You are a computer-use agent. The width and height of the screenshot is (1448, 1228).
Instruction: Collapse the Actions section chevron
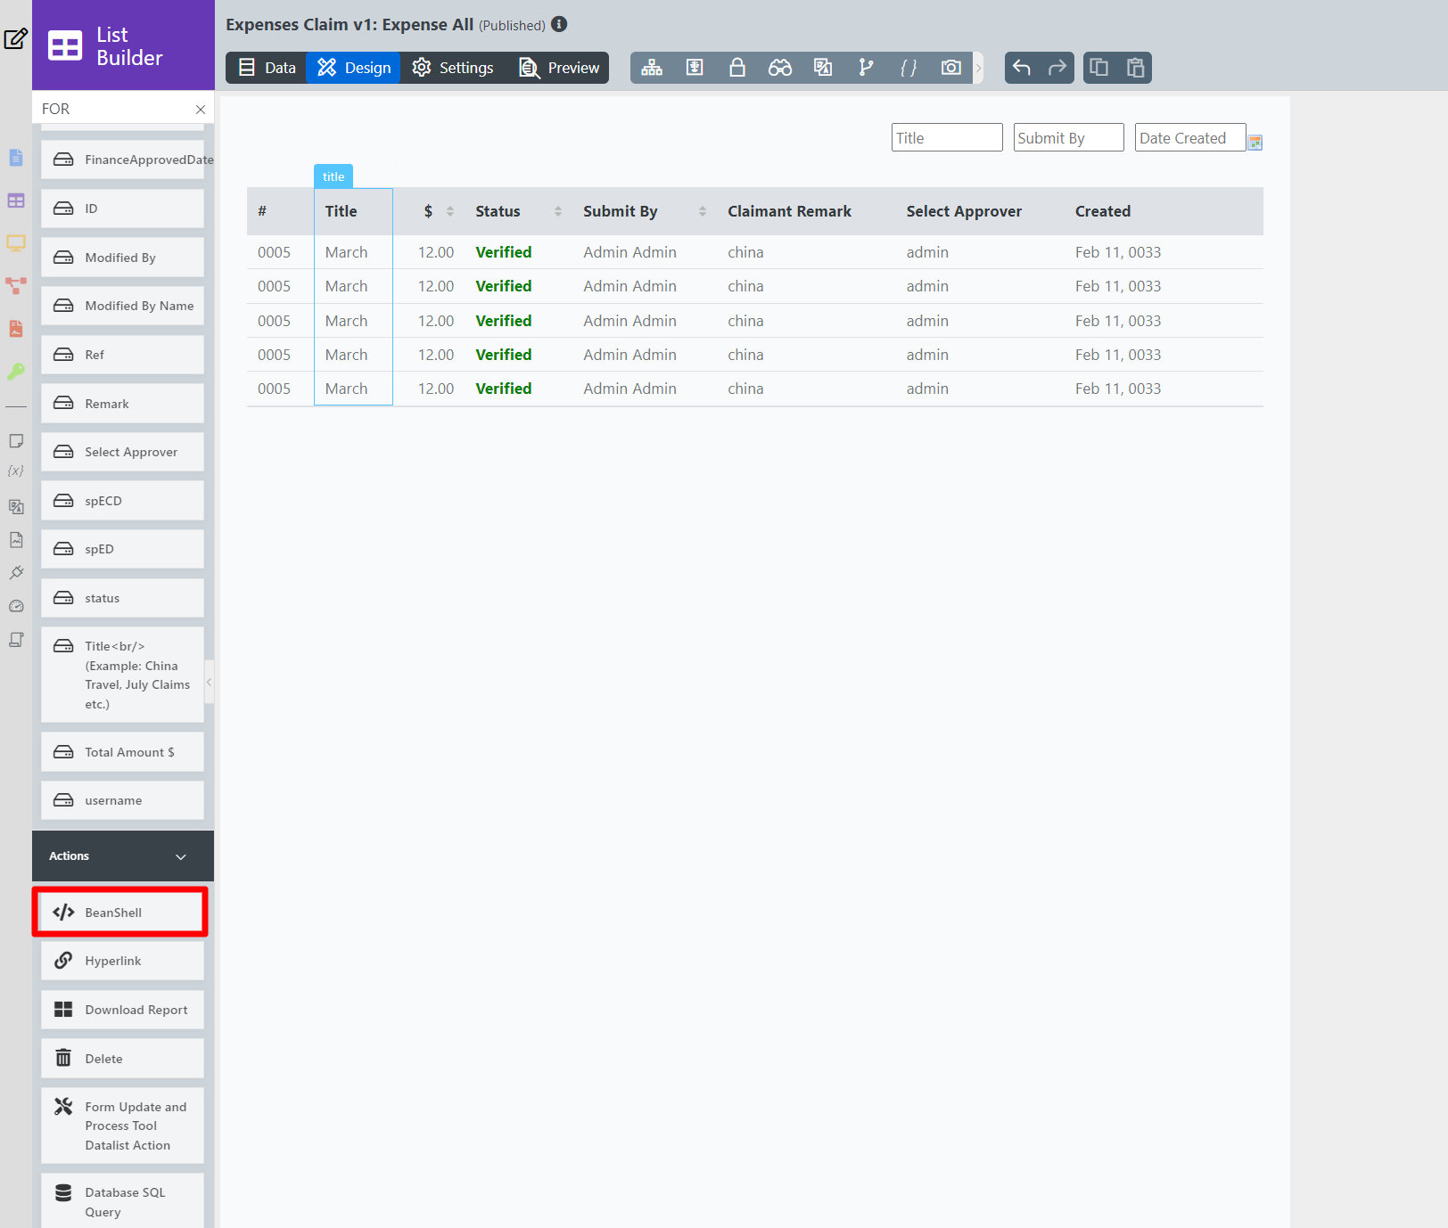tap(181, 856)
